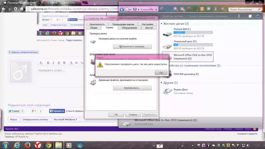Reload the page in Chrome

tap(15, 9)
